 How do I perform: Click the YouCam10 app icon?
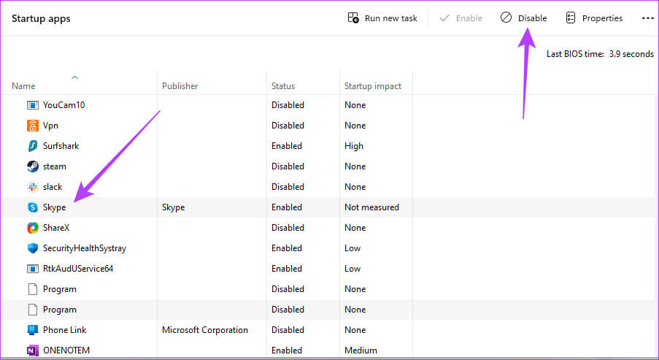(32, 105)
